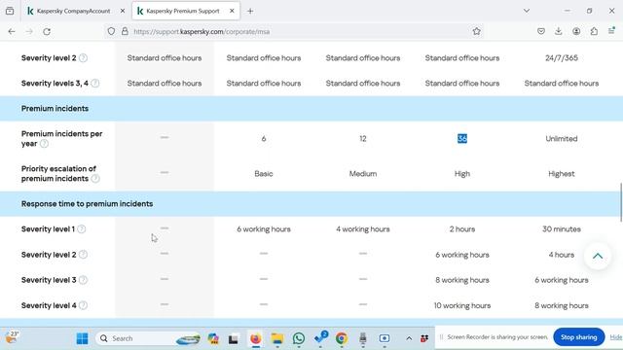Viewport: 623px width, 350px height.
Task: Open File Explorer from the taskbar
Action: click(276, 338)
